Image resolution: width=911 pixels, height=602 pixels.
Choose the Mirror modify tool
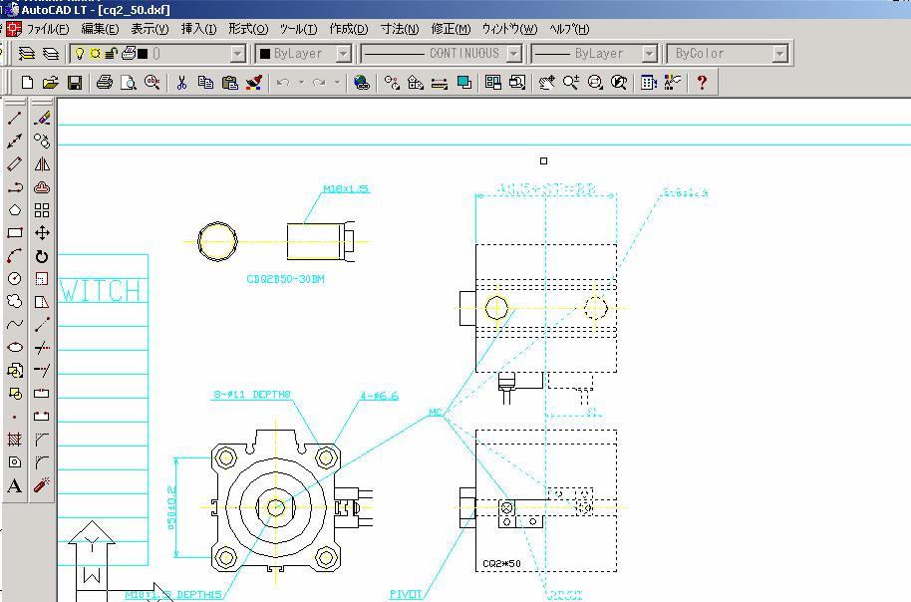pos(42,163)
